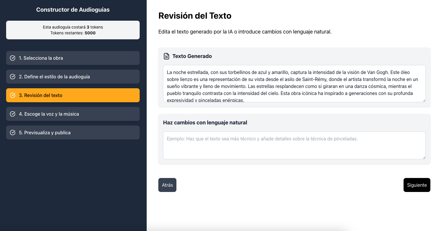
Task: Go to step 1. Selecciona la obra
Action: (x=73, y=58)
